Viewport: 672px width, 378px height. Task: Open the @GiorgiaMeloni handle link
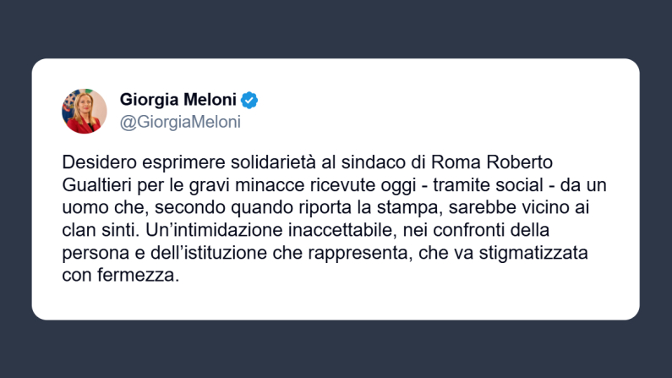point(180,122)
